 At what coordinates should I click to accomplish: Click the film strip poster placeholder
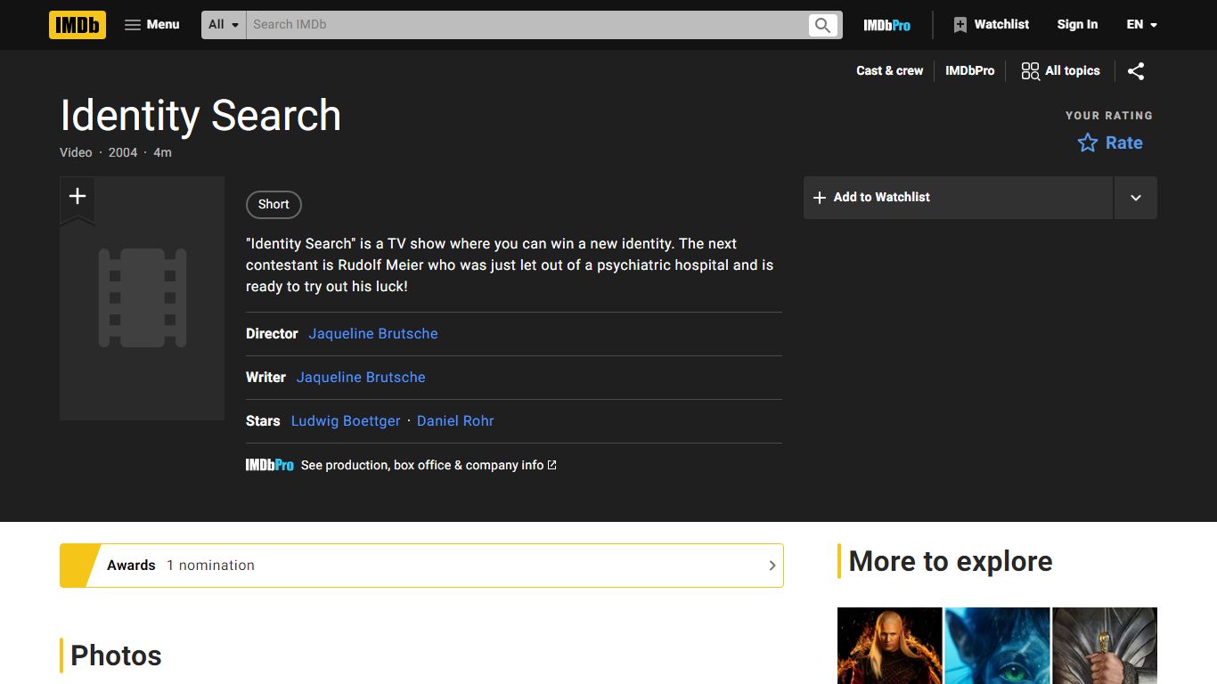point(142,298)
